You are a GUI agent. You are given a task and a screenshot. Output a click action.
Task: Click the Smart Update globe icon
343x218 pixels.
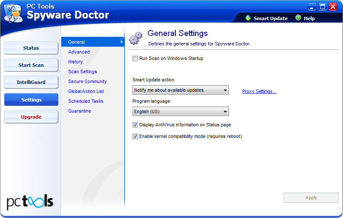click(x=248, y=18)
